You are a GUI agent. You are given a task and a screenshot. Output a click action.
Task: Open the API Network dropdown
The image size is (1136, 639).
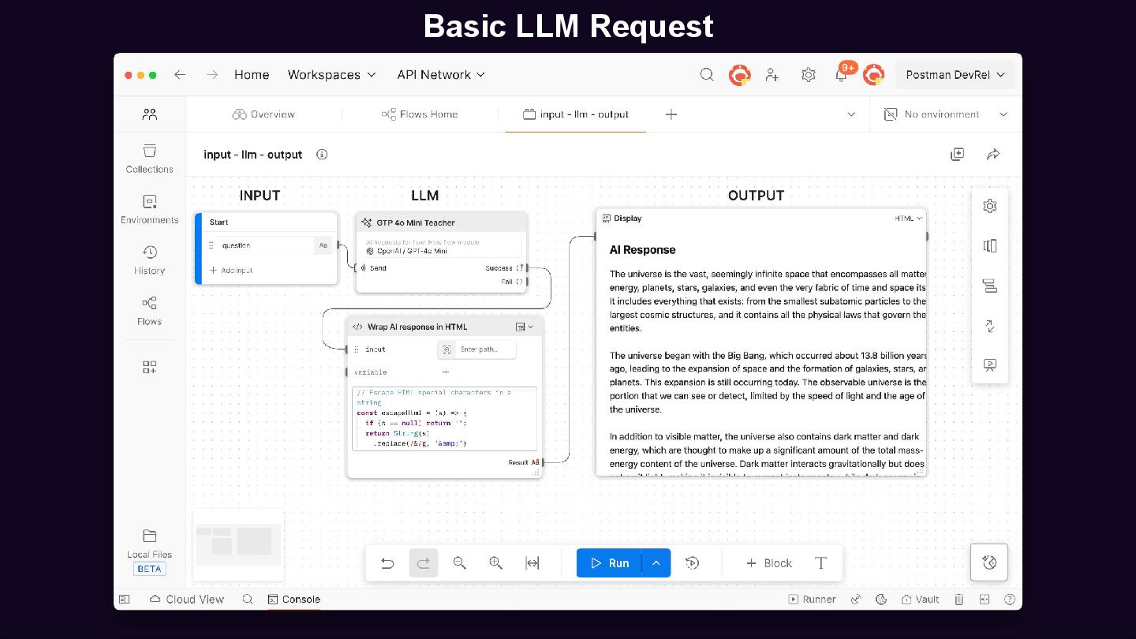tap(441, 75)
